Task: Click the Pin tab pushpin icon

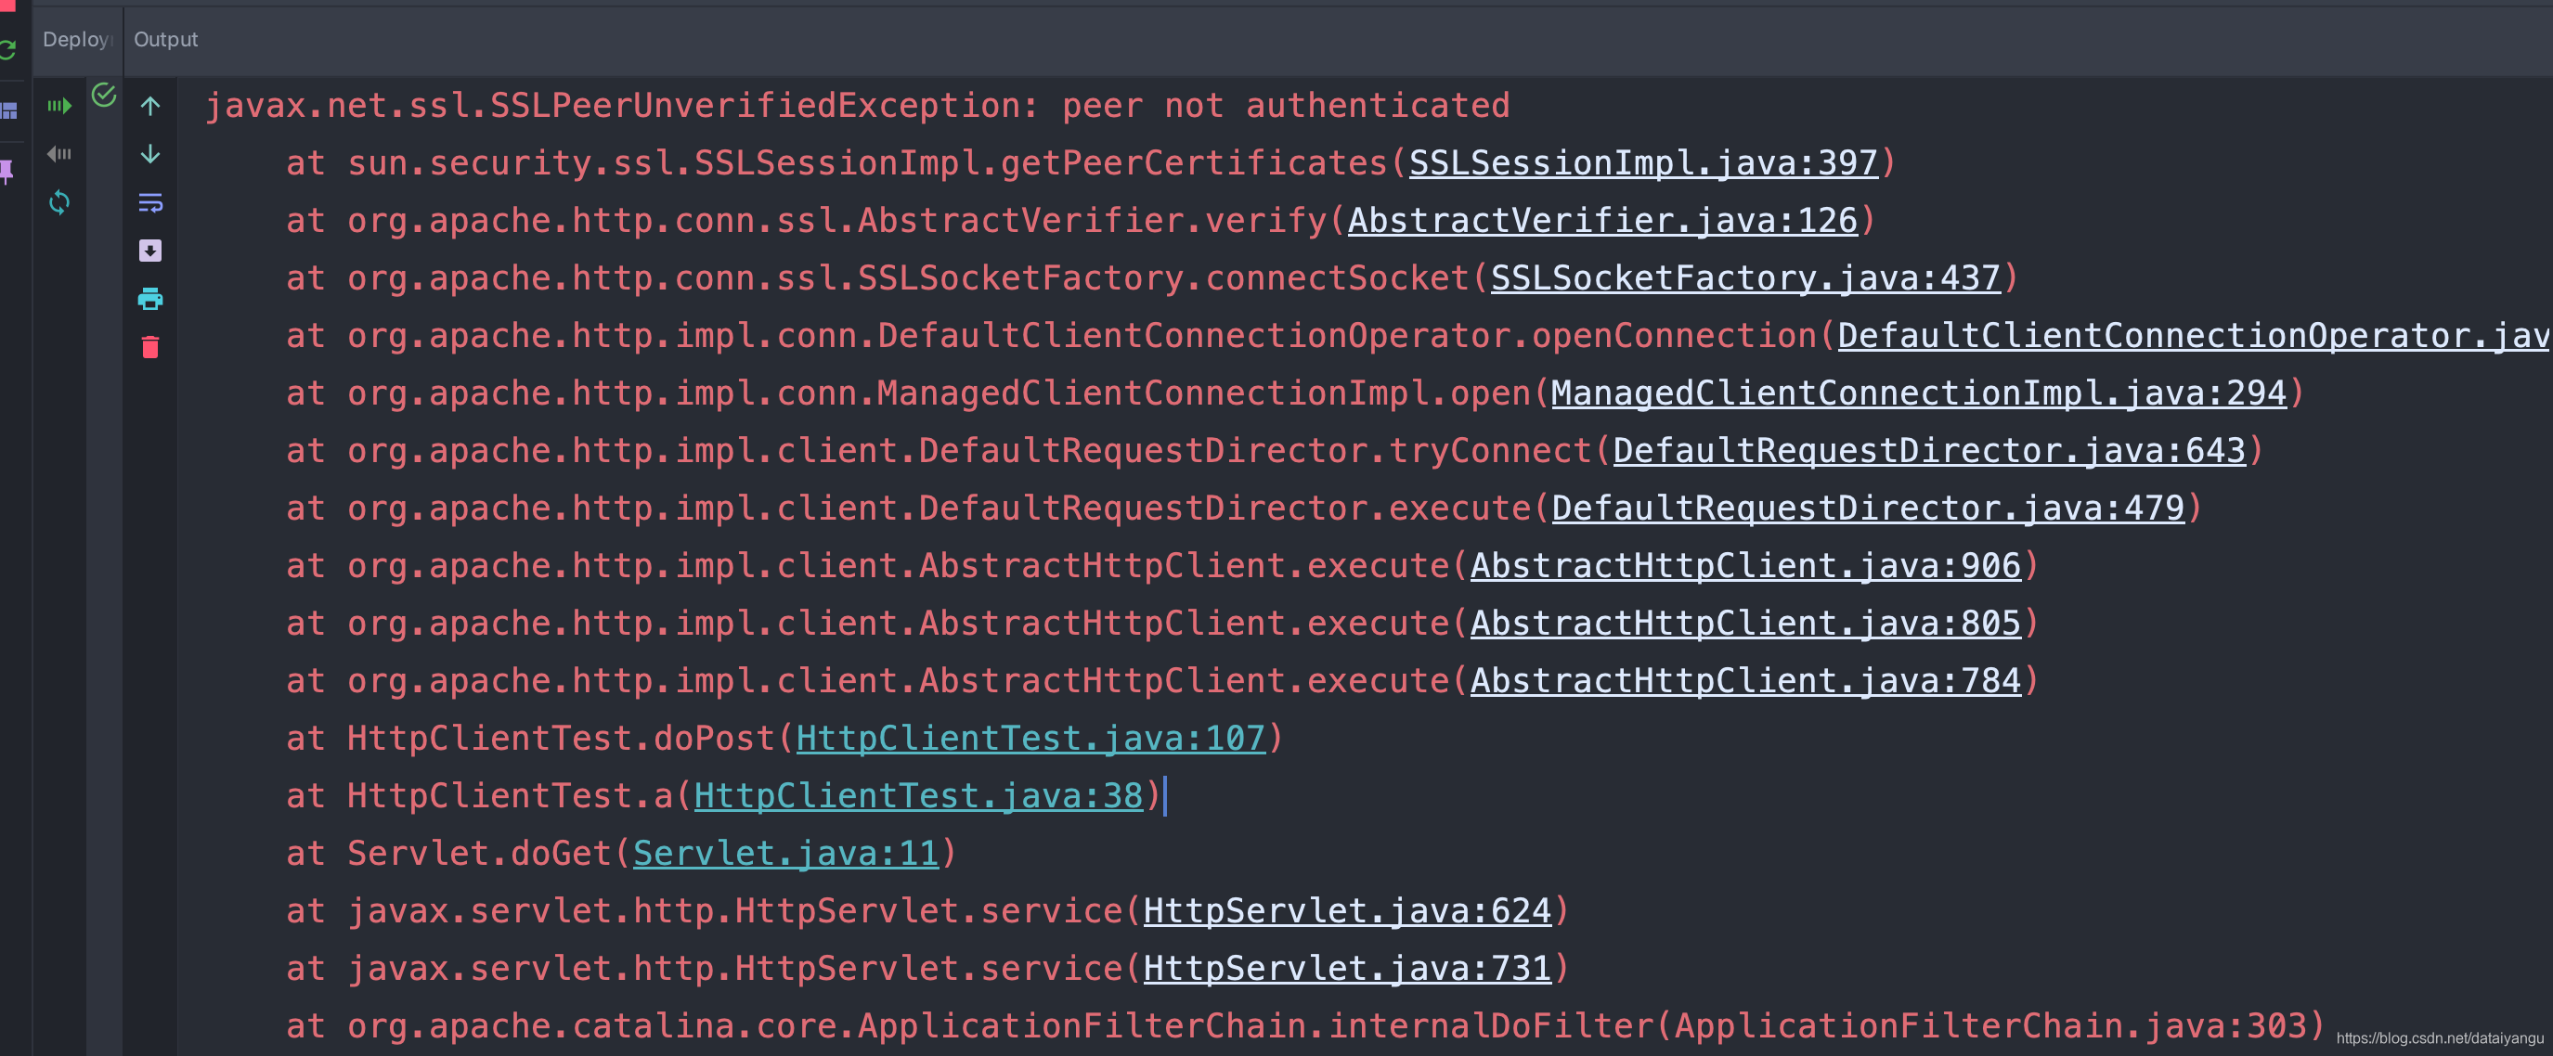Action: [x=6, y=172]
